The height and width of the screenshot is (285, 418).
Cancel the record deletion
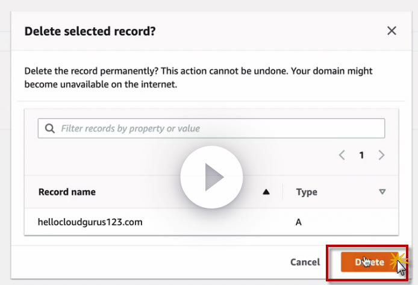click(x=305, y=262)
